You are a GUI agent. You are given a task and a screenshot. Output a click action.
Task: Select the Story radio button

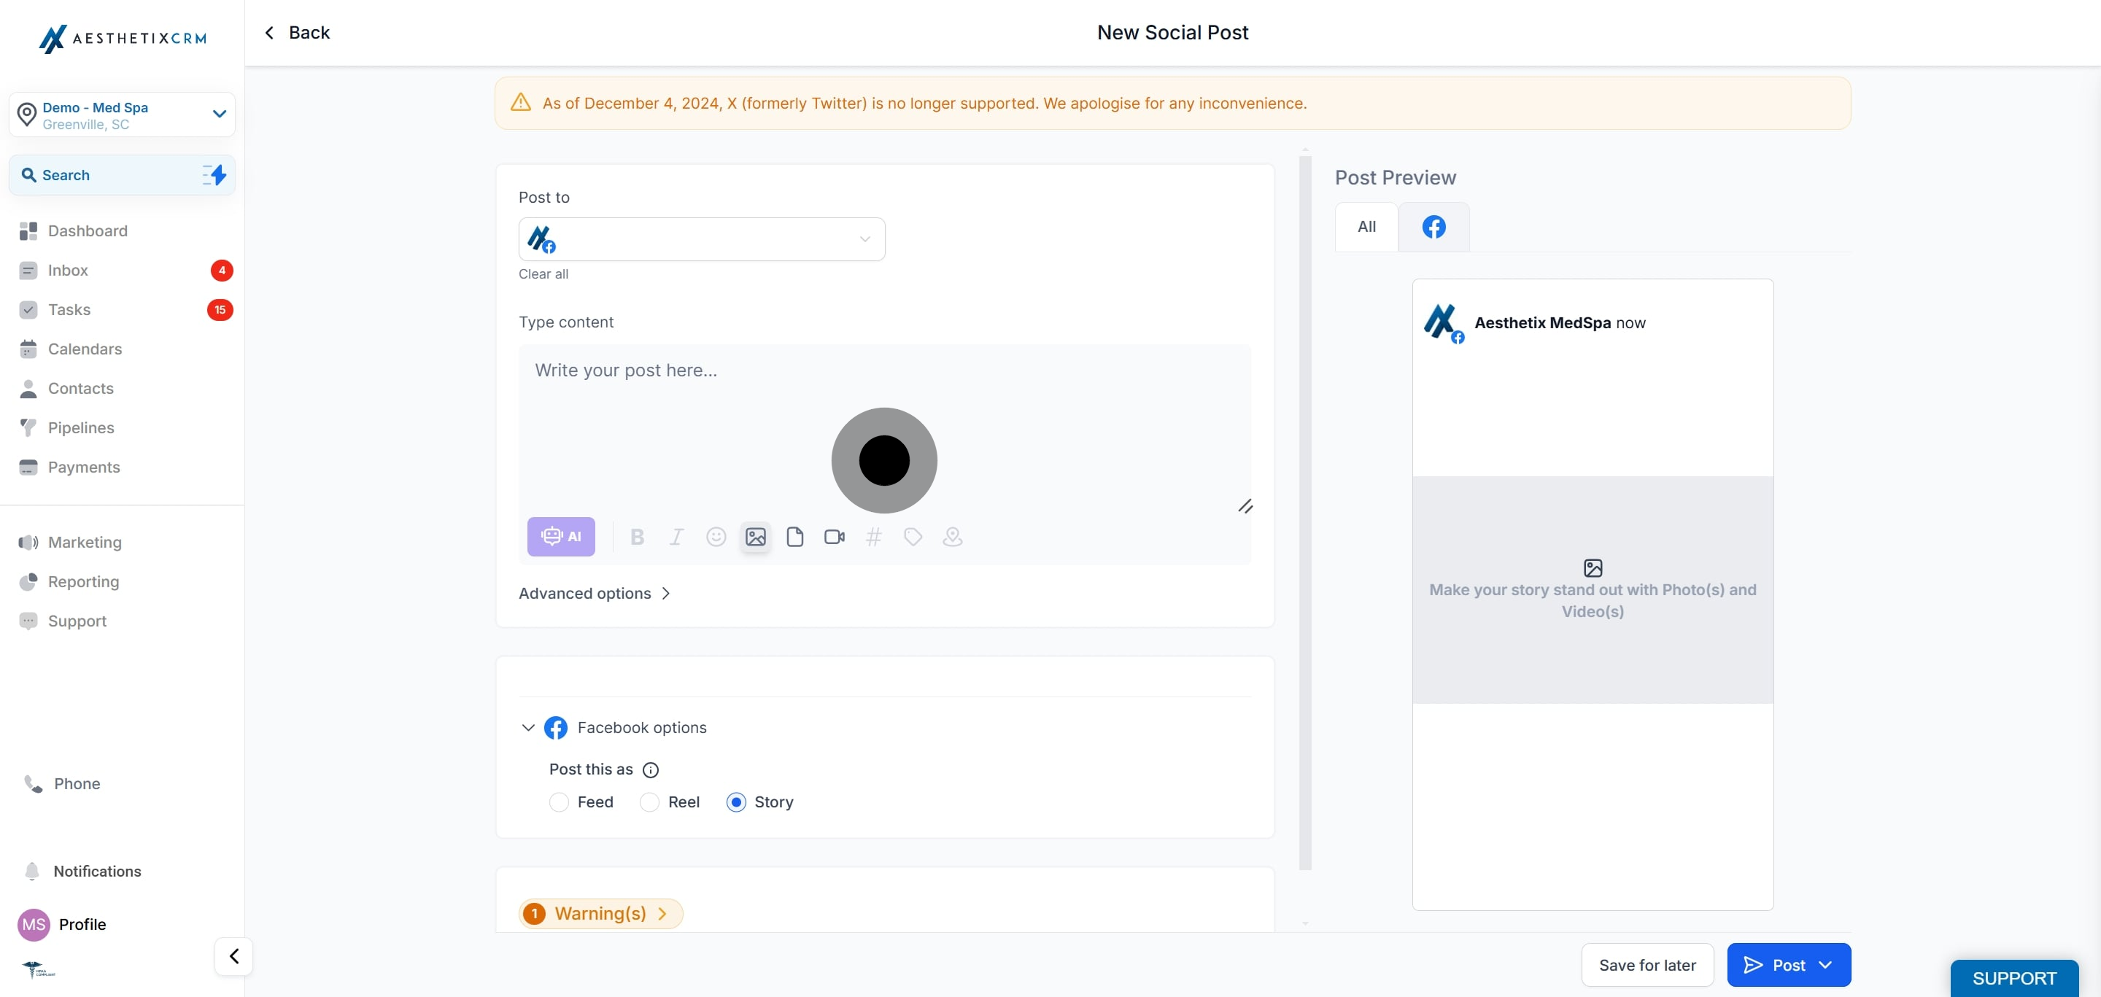tap(735, 802)
